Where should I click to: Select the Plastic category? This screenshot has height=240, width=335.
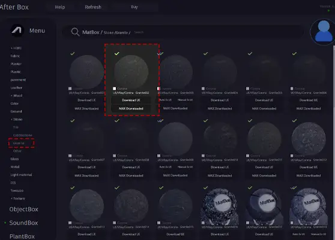pos(16,72)
